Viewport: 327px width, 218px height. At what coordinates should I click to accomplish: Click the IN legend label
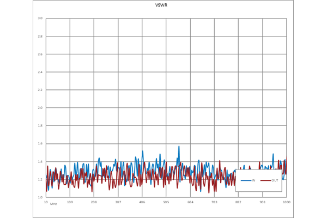tap(253, 180)
